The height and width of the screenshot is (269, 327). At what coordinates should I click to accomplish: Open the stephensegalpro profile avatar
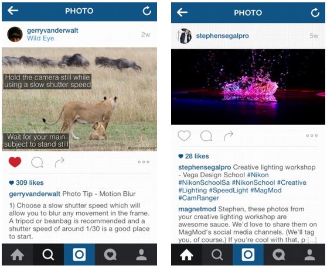(185, 36)
